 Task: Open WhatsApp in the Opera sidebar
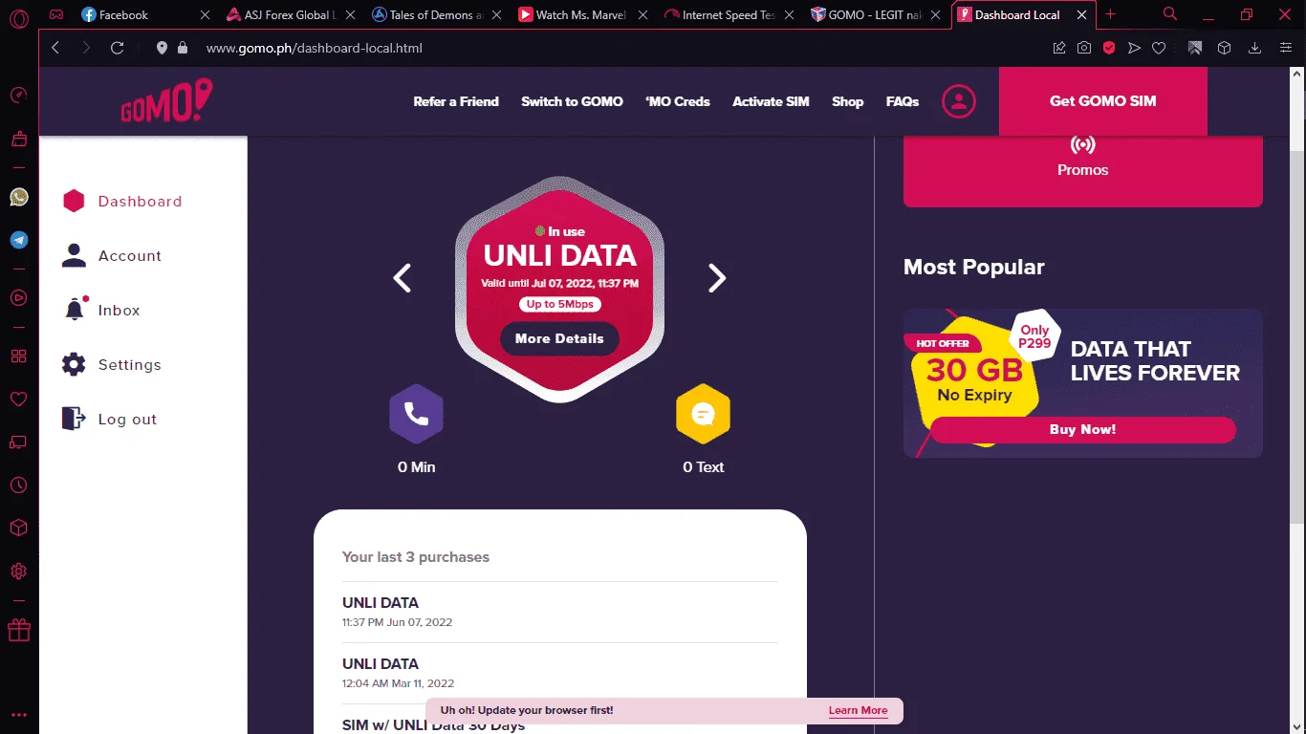[18, 197]
